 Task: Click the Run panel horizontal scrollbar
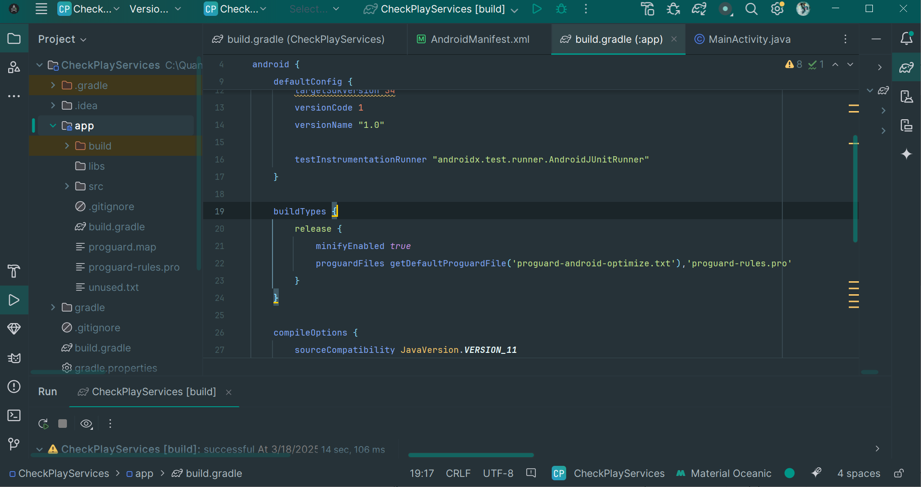[470, 455]
